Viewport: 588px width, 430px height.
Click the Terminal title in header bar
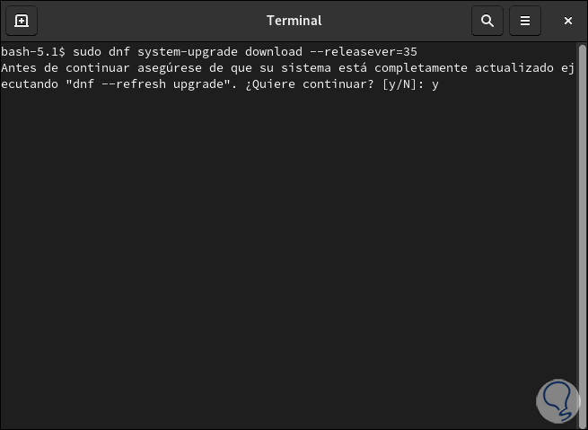[x=294, y=21]
